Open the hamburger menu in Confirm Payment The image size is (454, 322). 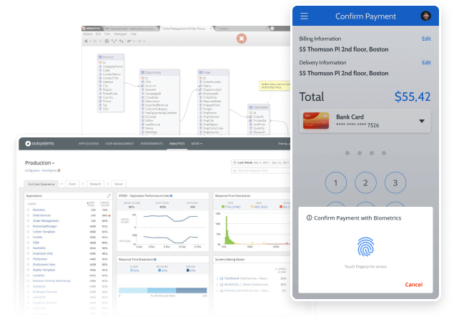[x=304, y=16]
